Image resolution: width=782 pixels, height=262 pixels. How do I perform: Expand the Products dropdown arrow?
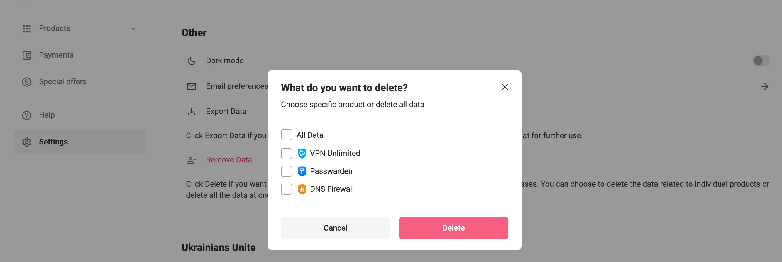[134, 29]
